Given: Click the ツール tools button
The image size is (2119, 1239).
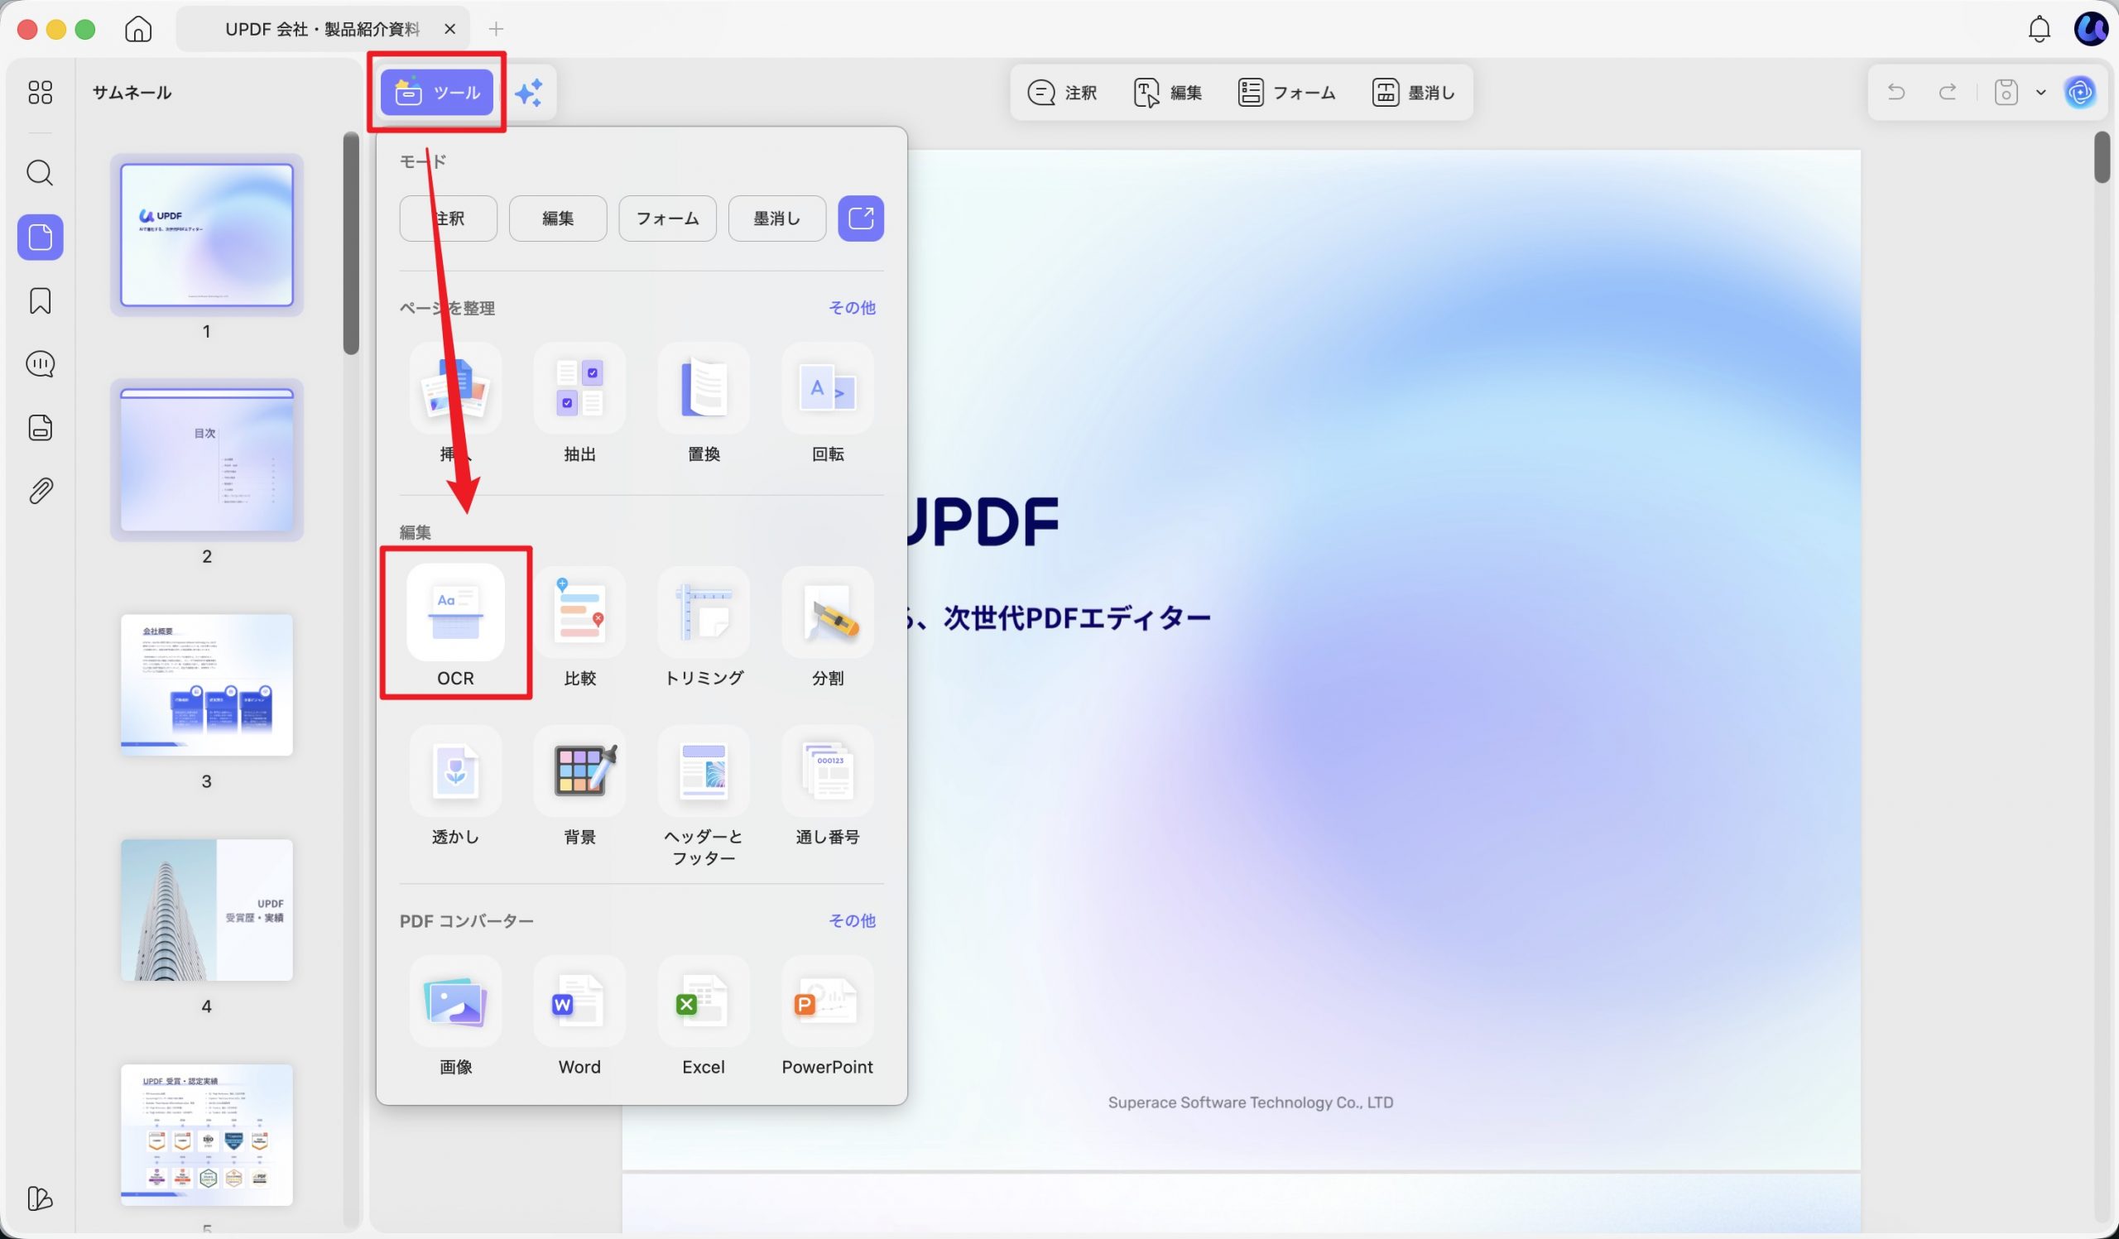Looking at the screenshot, I should [436, 93].
